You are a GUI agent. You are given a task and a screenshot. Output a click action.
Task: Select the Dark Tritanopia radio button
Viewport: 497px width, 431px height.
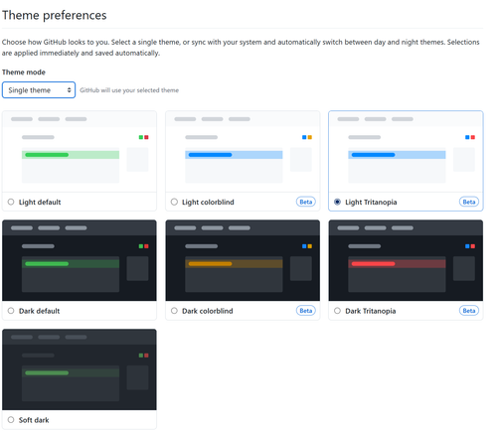337,311
